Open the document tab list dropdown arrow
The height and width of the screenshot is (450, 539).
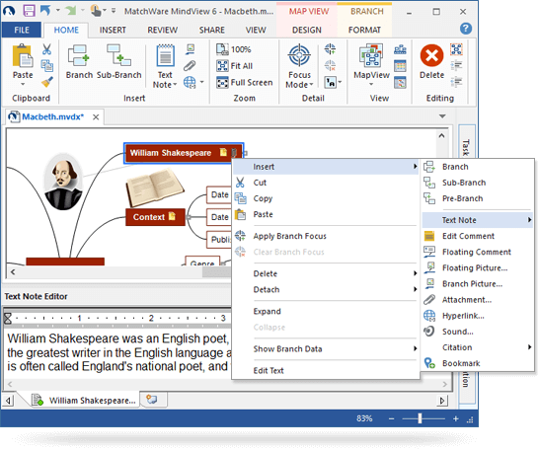point(442,116)
